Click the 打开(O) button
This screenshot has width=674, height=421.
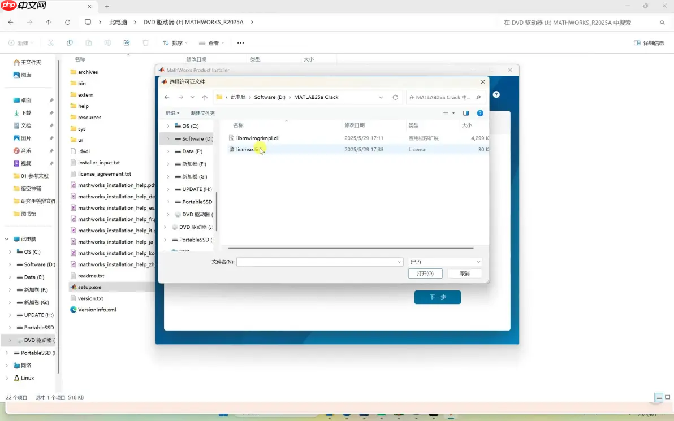[x=425, y=273]
